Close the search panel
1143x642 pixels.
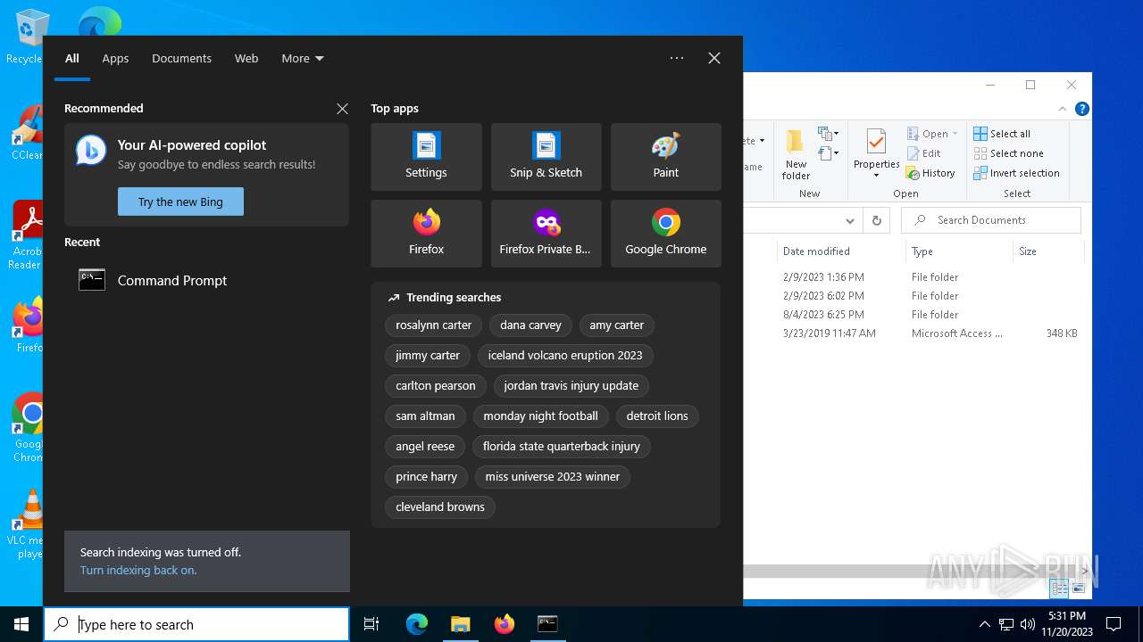pyautogui.click(x=714, y=58)
